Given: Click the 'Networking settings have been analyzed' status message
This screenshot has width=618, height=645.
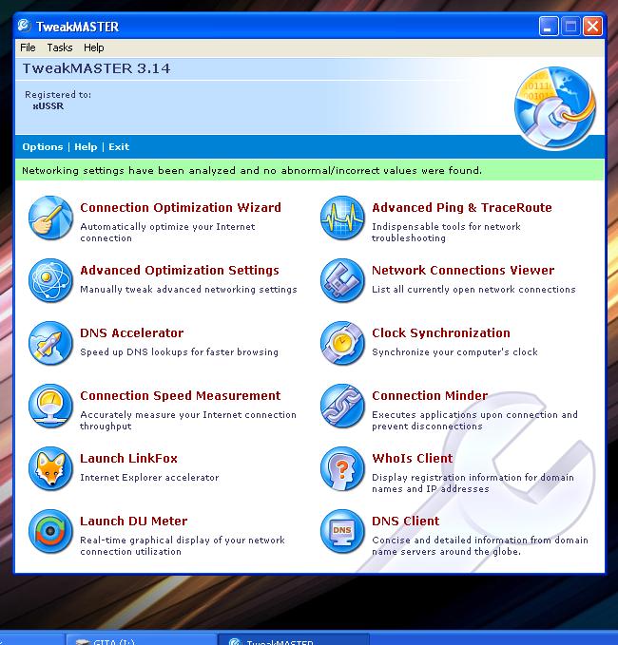Looking at the screenshot, I should (252, 170).
